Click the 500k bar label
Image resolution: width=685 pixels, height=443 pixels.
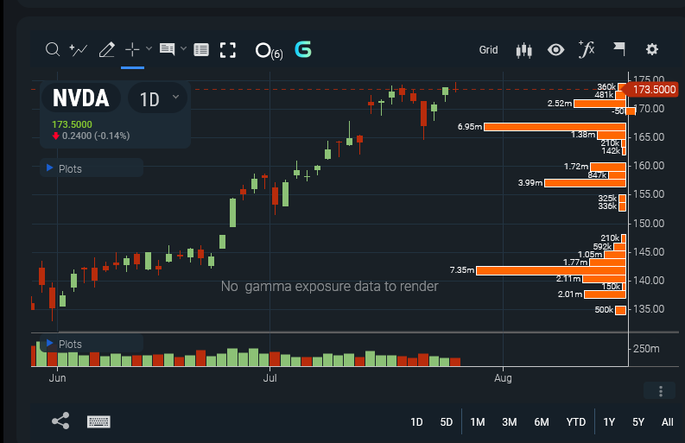[604, 310]
